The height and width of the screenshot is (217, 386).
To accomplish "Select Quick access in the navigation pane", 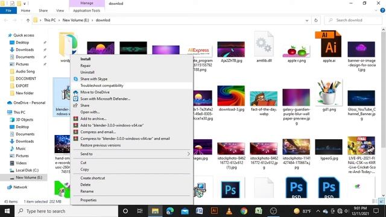I will click(x=24, y=36).
